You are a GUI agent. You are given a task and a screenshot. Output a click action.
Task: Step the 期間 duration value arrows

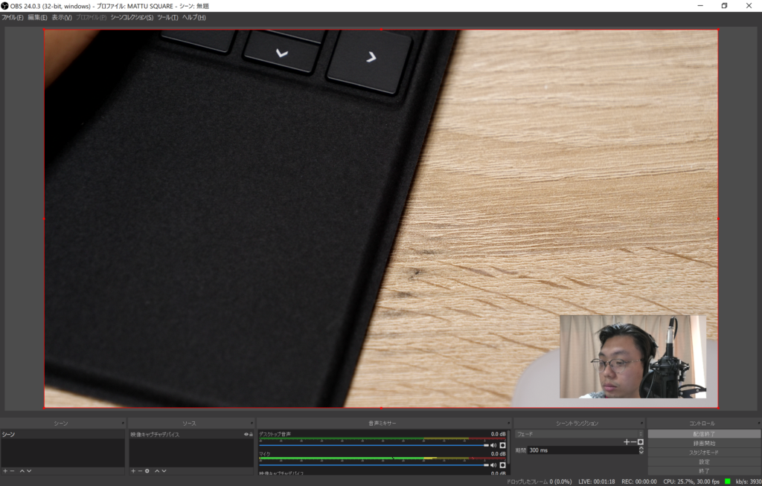[x=641, y=450]
